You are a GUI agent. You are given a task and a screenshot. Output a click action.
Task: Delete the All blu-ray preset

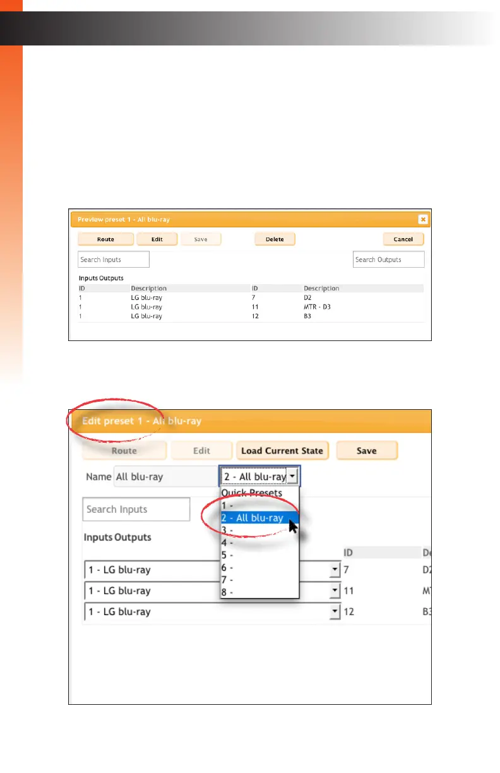click(275, 239)
